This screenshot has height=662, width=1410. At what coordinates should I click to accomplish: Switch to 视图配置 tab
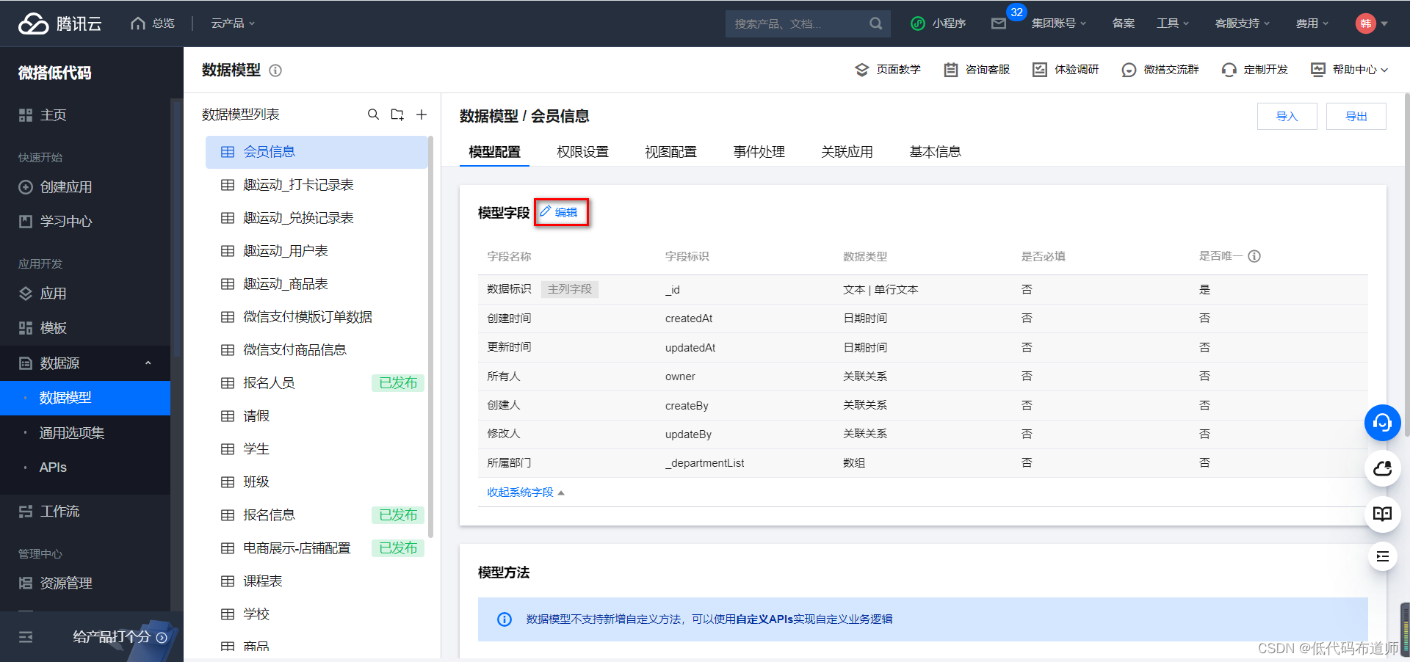[670, 152]
